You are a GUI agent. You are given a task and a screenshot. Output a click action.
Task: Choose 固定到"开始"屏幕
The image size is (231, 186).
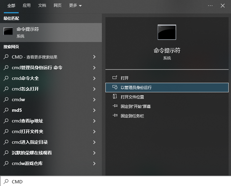click(167, 106)
